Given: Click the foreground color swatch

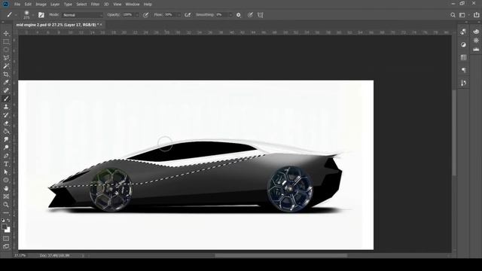Looking at the screenshot, I should (4, 227).
